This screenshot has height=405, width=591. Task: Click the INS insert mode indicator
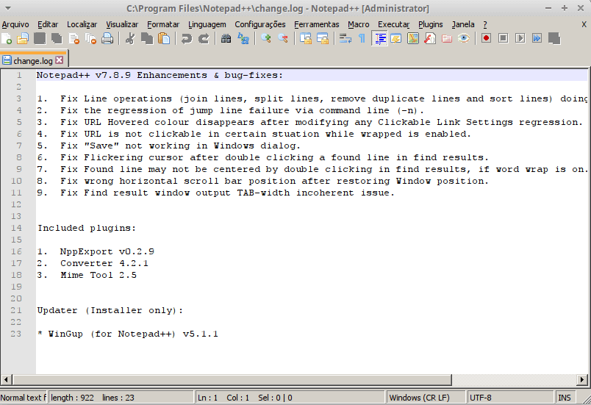pyautogui.click(x=565, y=398)
